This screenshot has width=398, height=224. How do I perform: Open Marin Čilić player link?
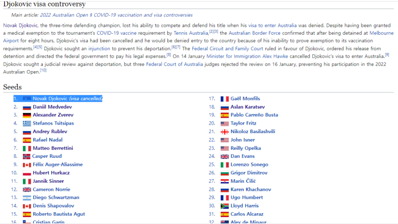[x=243, y=181]
